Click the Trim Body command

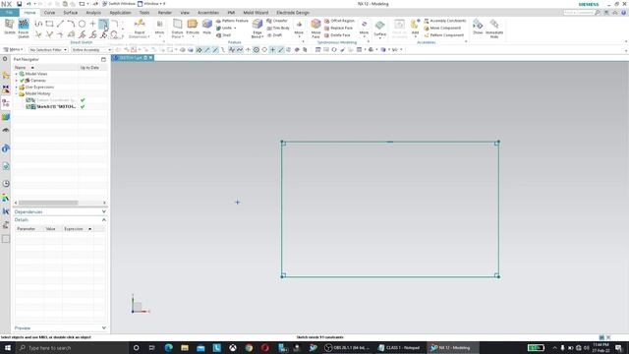[x=278, y=29]
